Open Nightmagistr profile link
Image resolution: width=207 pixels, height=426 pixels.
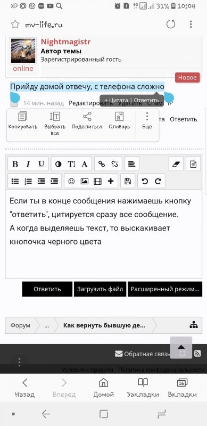(x=66, y=42)
